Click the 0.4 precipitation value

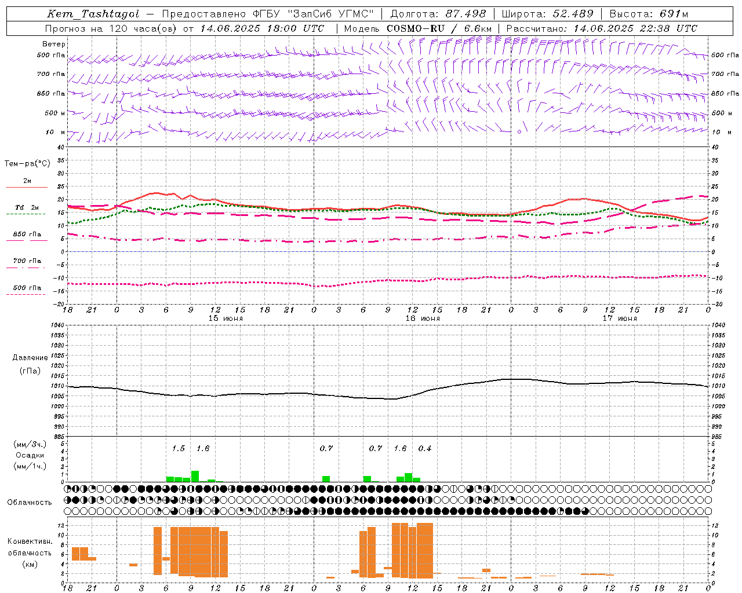click(x=425, y=448)
